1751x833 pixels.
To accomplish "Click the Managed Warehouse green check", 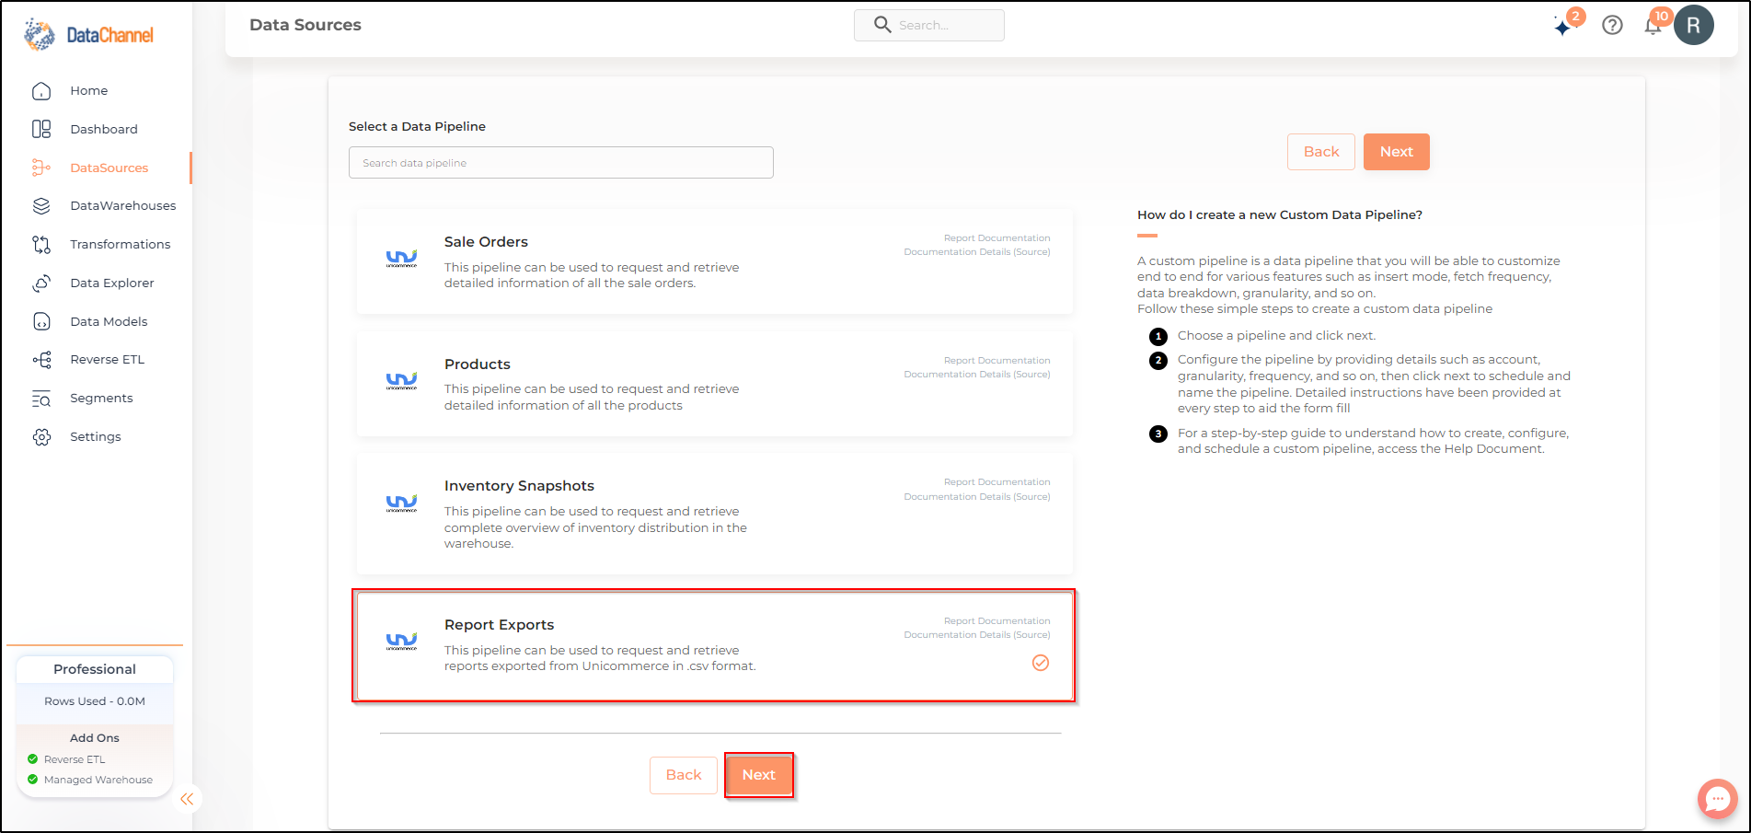I will click(33, 780).
